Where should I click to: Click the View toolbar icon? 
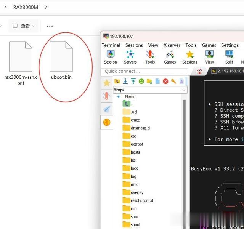pyautogui.click(x=209, y=57)
